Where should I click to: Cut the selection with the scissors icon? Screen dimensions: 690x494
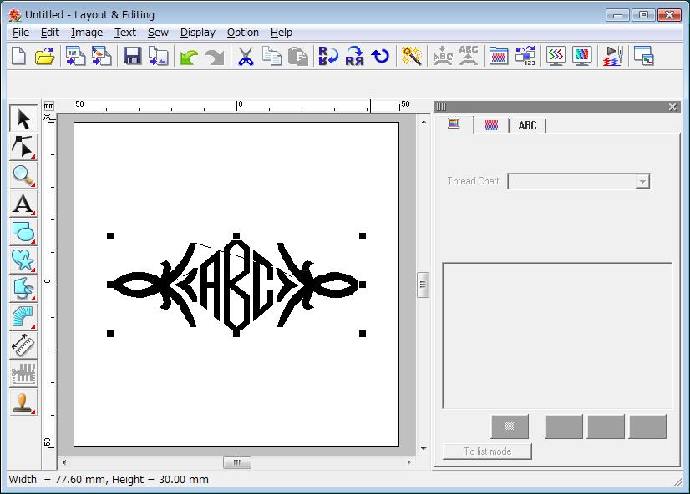point(246,56)
